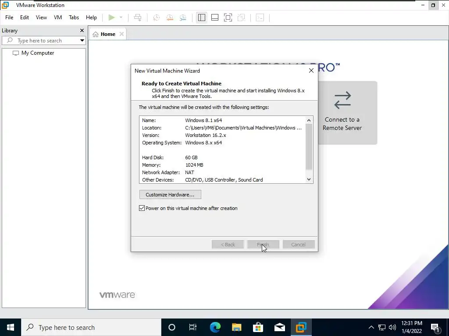Screen dimensions: 449x336
Task: Click the green Power On play icon
Action: click(x=111, y=17)
